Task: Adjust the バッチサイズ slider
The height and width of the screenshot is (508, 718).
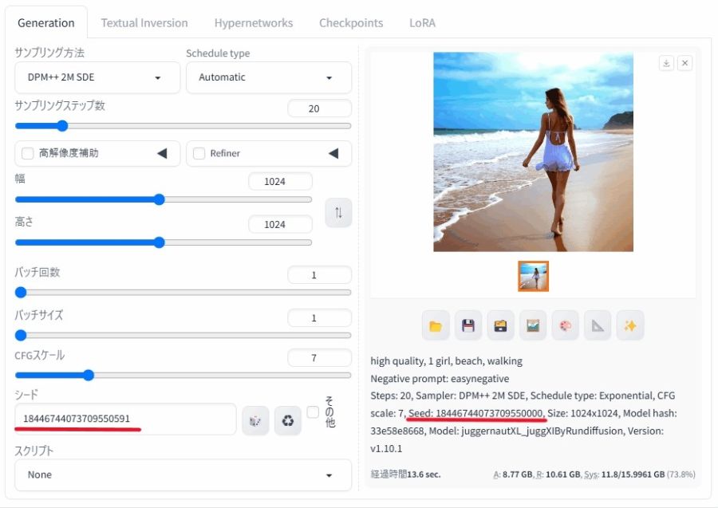Action: point(183,336)
